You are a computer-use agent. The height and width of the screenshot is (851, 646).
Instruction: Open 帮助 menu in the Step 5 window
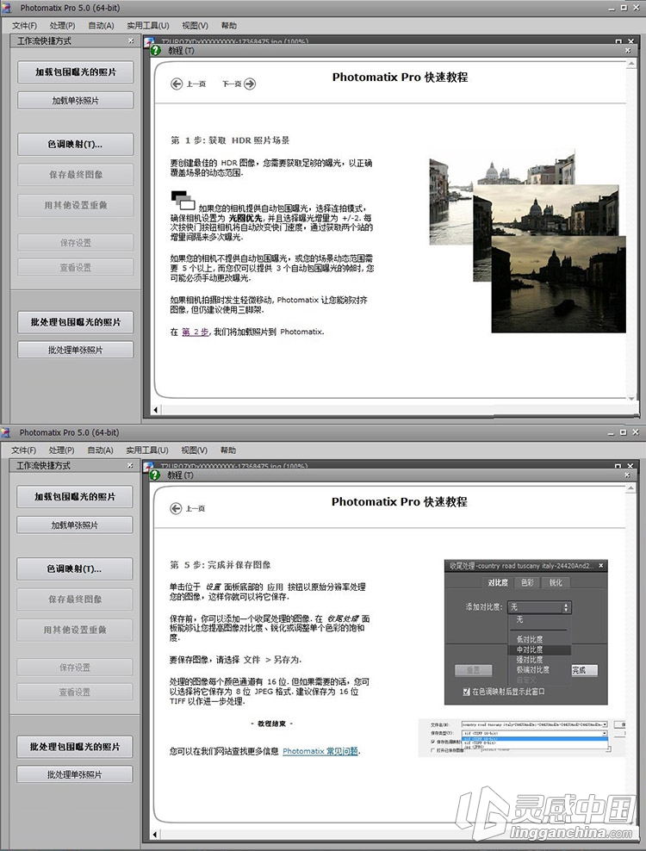(x=228, y=450)
